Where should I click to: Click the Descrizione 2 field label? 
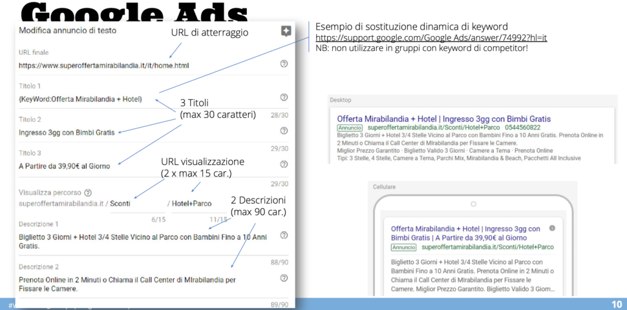tap(39, 267)
